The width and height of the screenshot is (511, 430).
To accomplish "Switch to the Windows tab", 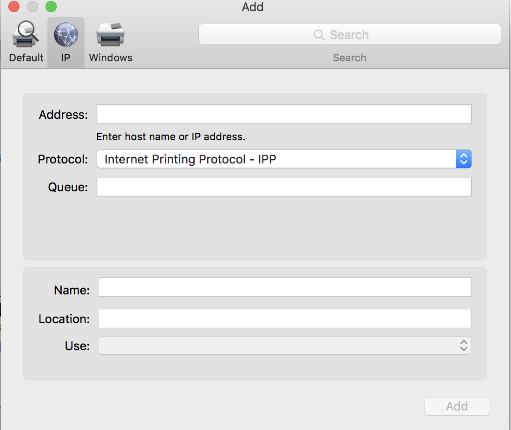I will click(x=110, y=42).
